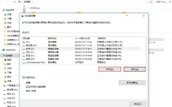Open 本地磁盘 (C:) in navigation pane
Screen dimensions: 172x107
12,86
